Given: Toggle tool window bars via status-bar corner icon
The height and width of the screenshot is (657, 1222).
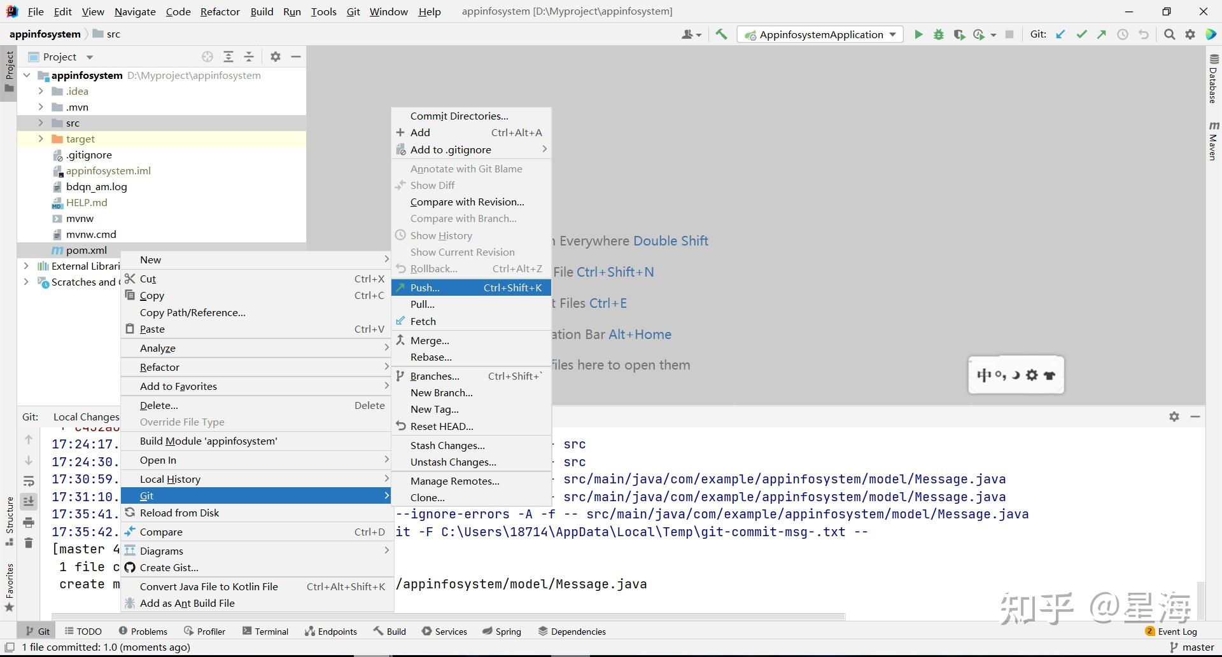Looking at the screenshot, I should (10, 647).
